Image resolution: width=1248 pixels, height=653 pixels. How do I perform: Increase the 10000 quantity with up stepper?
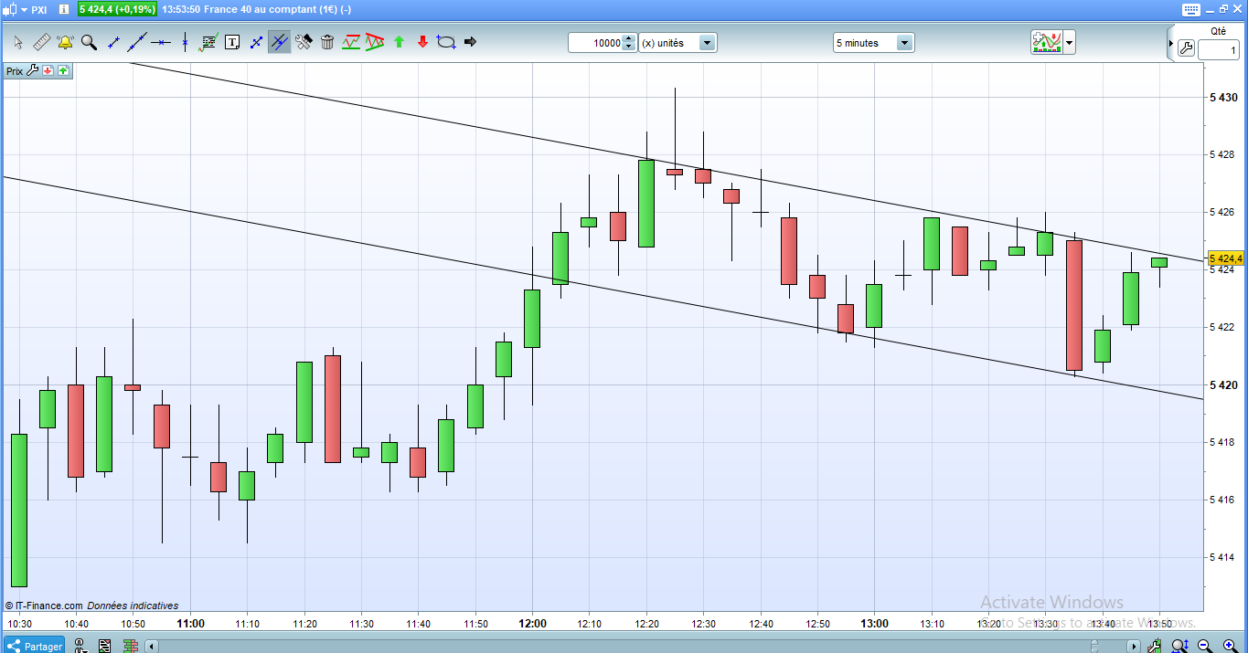[x=628, y=39]
